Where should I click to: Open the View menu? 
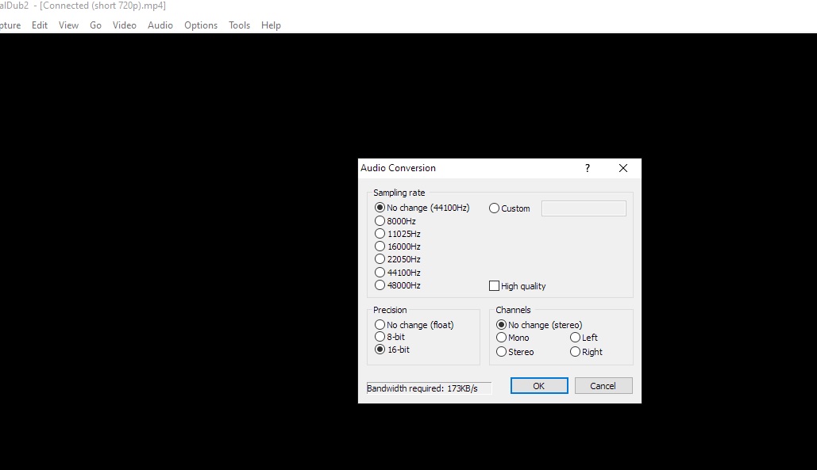[x=68, y=25]
